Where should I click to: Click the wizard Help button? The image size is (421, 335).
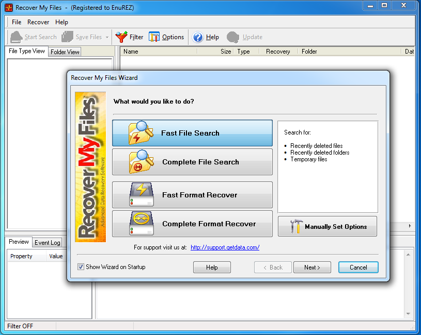(x=212, y=267)
